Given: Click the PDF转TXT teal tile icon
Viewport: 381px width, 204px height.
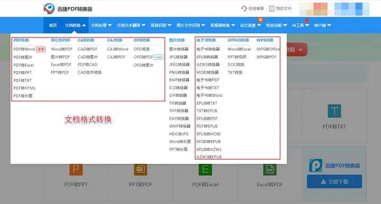Looking at the screenshot, I should [x=334, y=111].
